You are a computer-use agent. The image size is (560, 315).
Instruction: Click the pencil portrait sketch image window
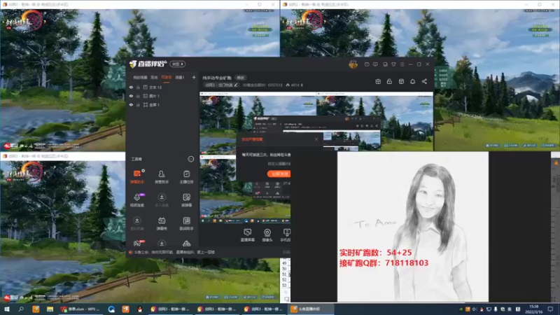pyautogui.click(x=413, y=226)
